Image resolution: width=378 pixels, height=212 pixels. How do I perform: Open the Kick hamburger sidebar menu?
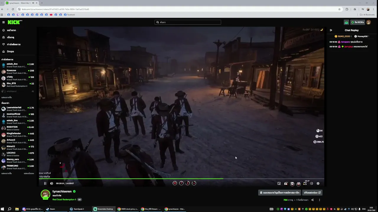(x=4, y=22)
